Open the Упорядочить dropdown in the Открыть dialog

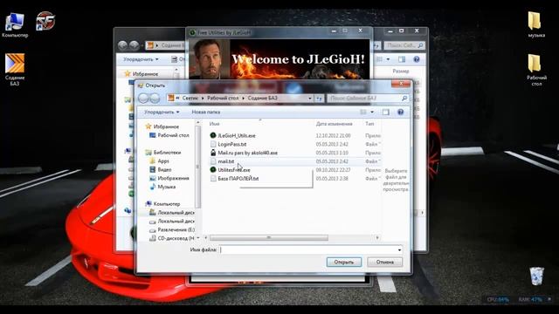coord(162,113)
